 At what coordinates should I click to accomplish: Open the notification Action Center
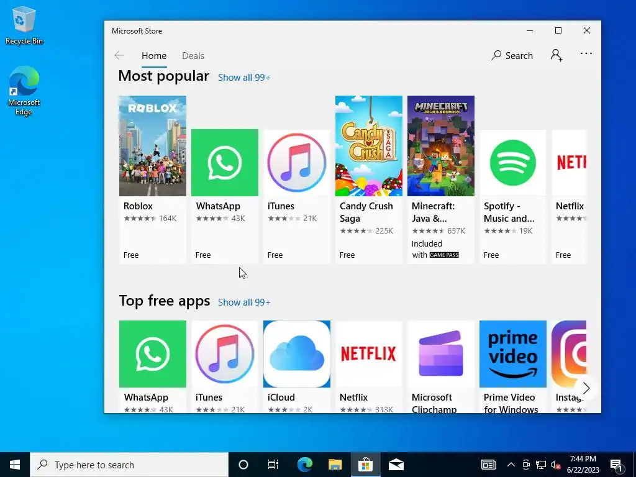click(616, 465)
